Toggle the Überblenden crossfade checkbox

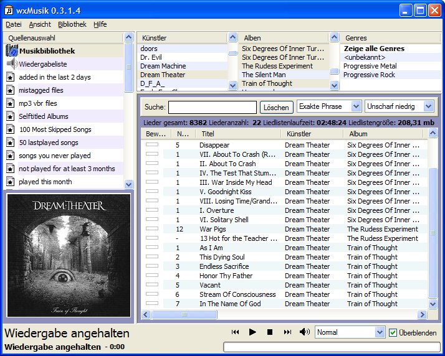(x=393, y=332)
